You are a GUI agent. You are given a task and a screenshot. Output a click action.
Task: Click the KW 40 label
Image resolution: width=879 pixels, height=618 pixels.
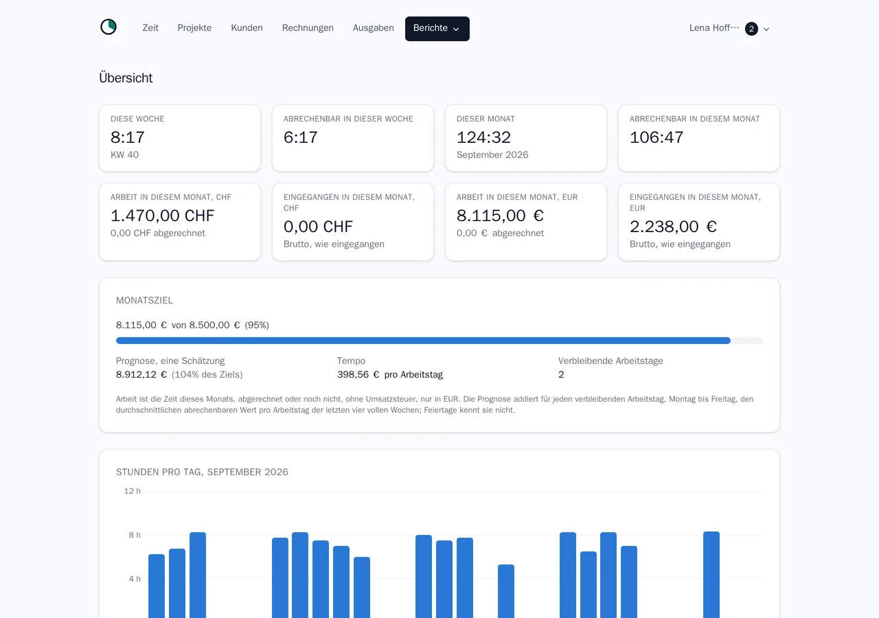pos(124,155)
